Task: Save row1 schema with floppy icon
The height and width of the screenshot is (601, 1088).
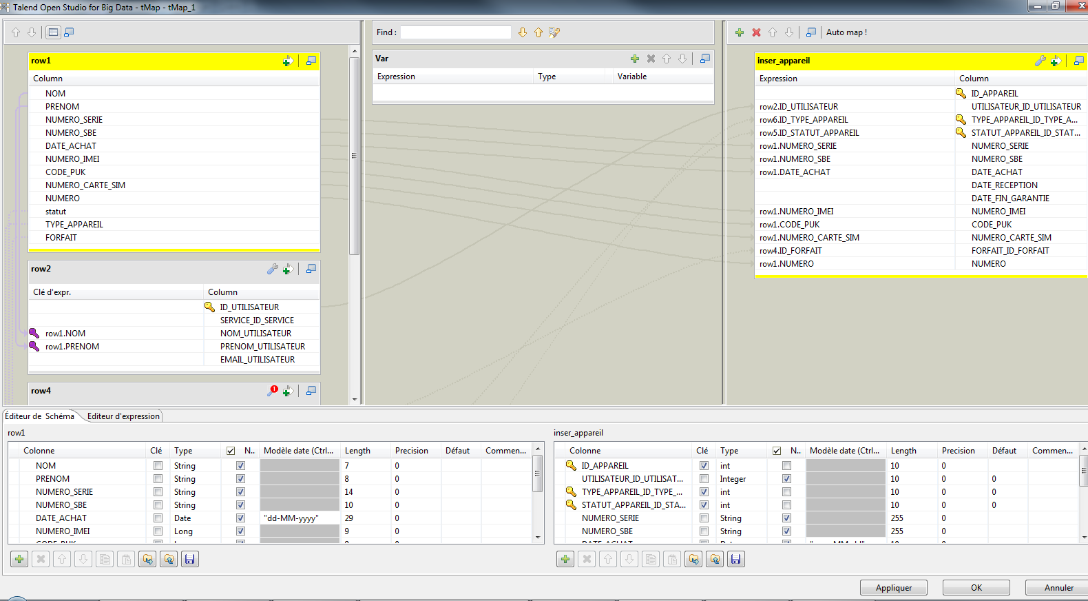Action: click(190, 559)
